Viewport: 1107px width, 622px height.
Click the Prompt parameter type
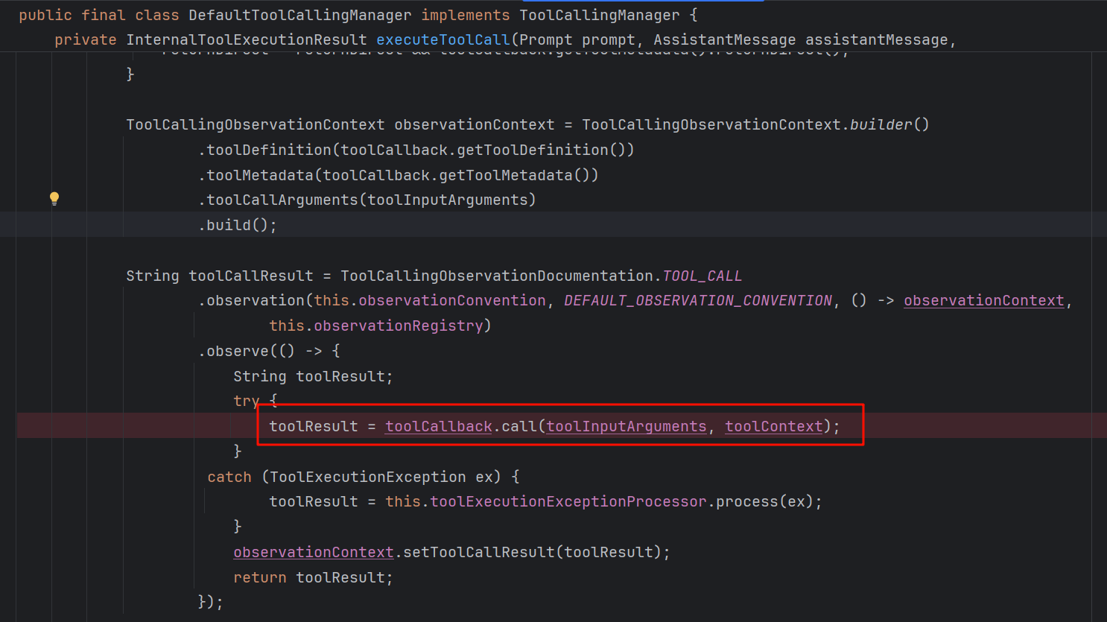546,39
